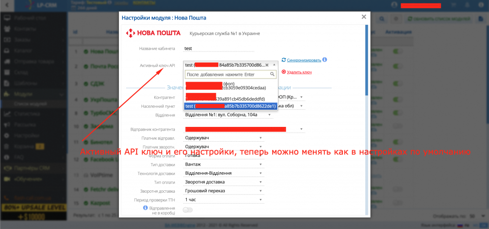Image resolution: width=489 pixels, height=229 pixels.
Task: Clear the selected API key with the x
Action: 266,65
